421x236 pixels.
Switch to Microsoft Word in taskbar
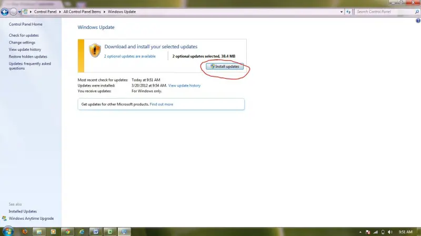(96, 232)
